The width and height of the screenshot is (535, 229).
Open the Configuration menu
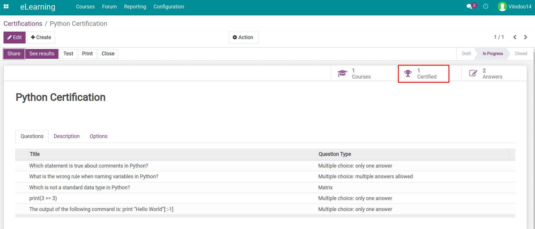(x=169, y=7)
